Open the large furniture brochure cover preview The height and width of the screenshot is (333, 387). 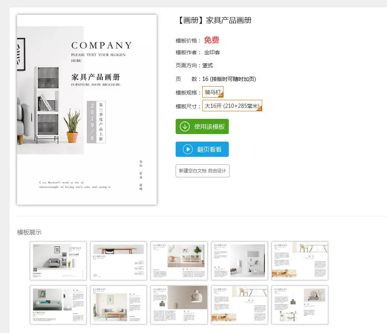[87, 109]
